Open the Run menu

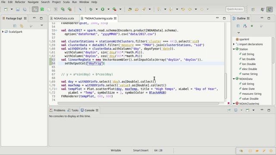point(75,2)
